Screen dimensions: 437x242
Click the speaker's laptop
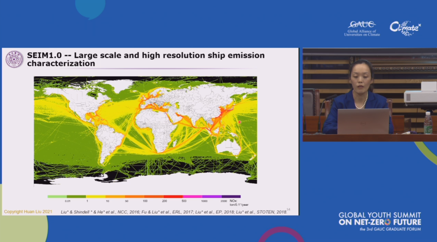pyautogui.click(x=363, y=121)
